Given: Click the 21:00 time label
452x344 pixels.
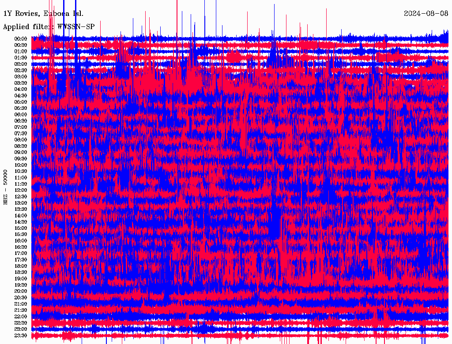Looking at the screenshot, I should coord(21,304).
